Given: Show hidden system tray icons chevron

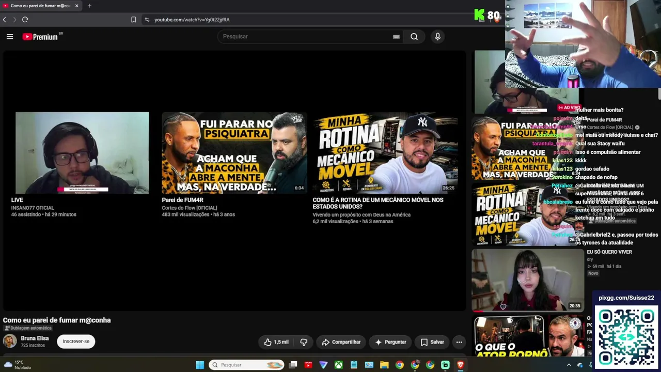Looking at the screenshot, I should click(569, 365).
